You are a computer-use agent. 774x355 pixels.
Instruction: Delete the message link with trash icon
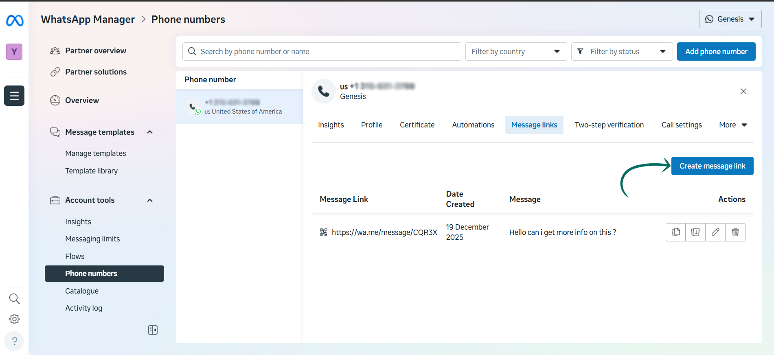click(735, 232)
